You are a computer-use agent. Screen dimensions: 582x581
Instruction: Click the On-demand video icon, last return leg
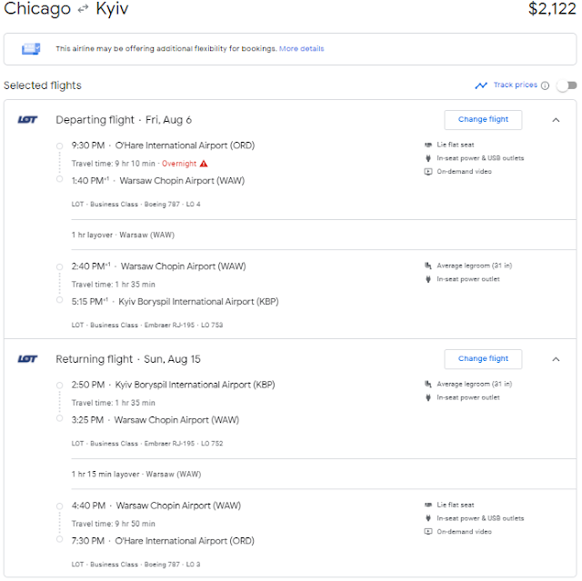click(428, 531)
